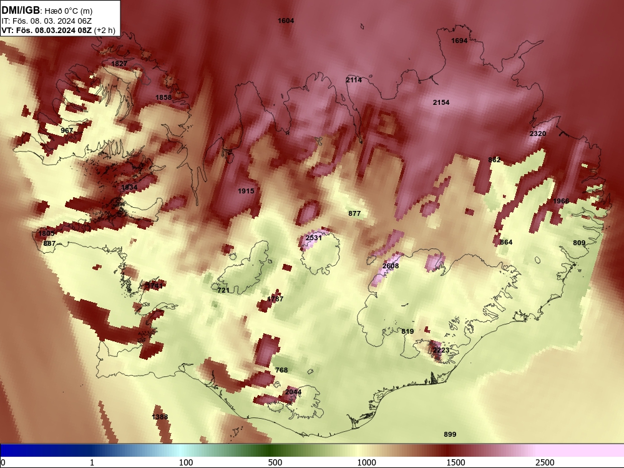This screenshot has height=468, width=624.
Task: Click the 1834 height value
Action: point(129,187)
